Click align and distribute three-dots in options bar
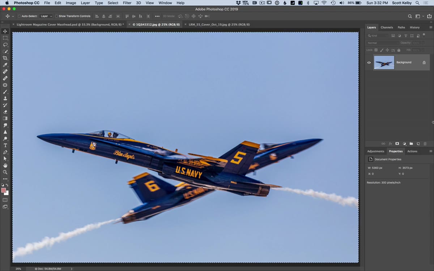434x271 pixels. 157,16
